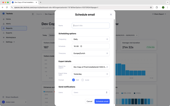Viewport: 170px width, 106px height.
Task: Click the clock icon in Schedule field
Action: click(x=81, y=46)
